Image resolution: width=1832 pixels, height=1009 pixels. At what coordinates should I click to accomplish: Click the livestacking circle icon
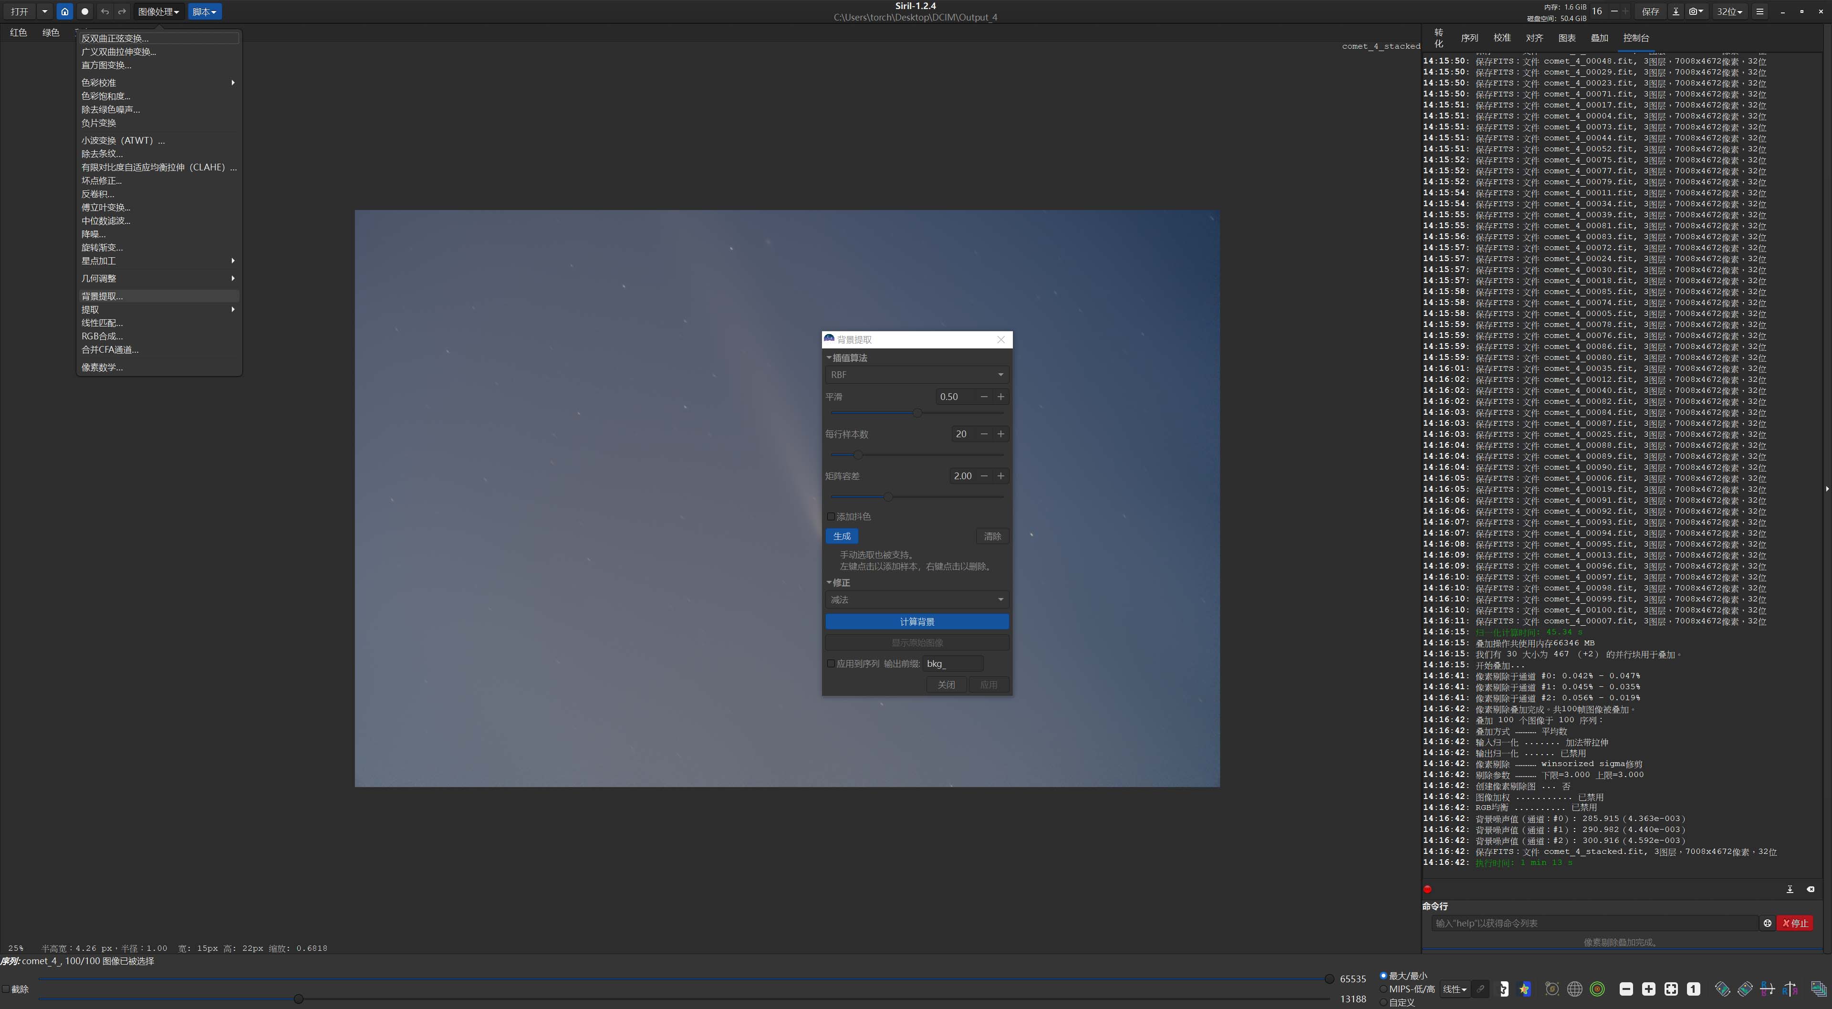(84, 11)
